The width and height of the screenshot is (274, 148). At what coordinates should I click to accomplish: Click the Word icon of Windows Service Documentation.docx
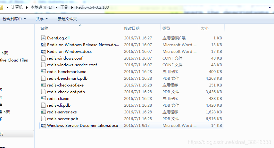coord(43,126)
